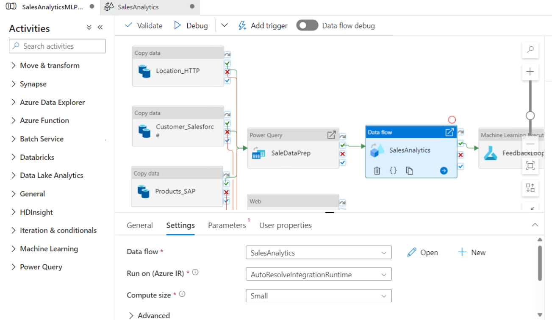This screenshot has width=552, height=320.
Task: Click blue arrow add-output icon on SalesAnalytics
Action: click(444, 170)
